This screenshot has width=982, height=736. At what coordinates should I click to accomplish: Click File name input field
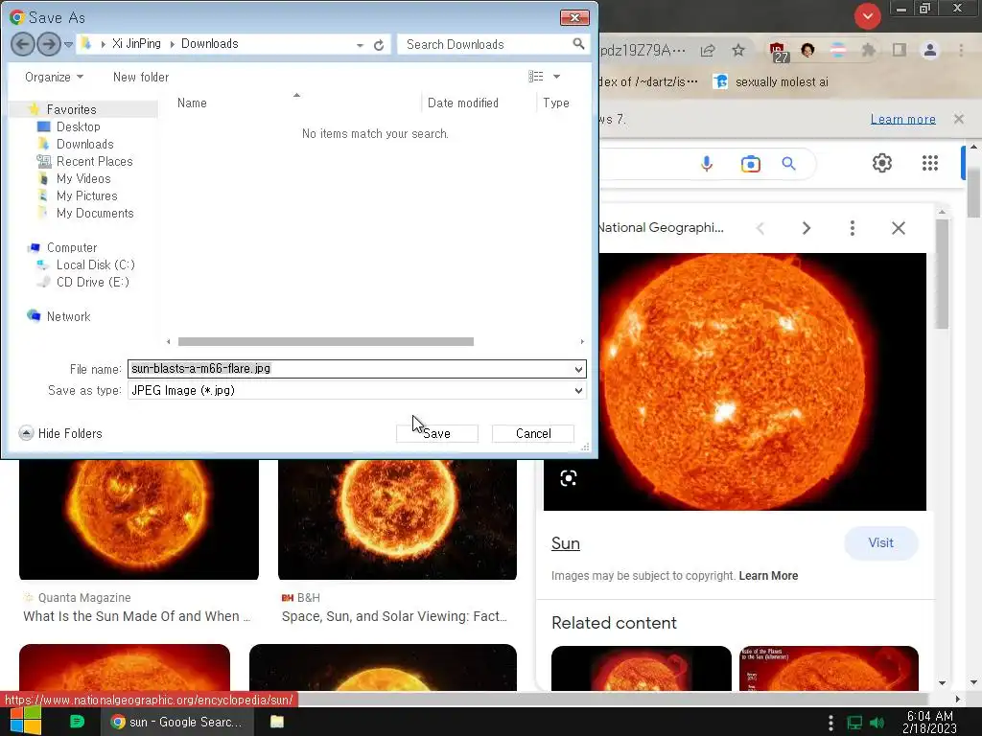(357, 369)
